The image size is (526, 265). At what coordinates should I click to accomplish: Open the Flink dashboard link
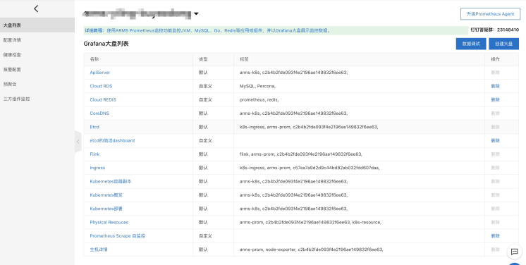[x=94, y=154]
